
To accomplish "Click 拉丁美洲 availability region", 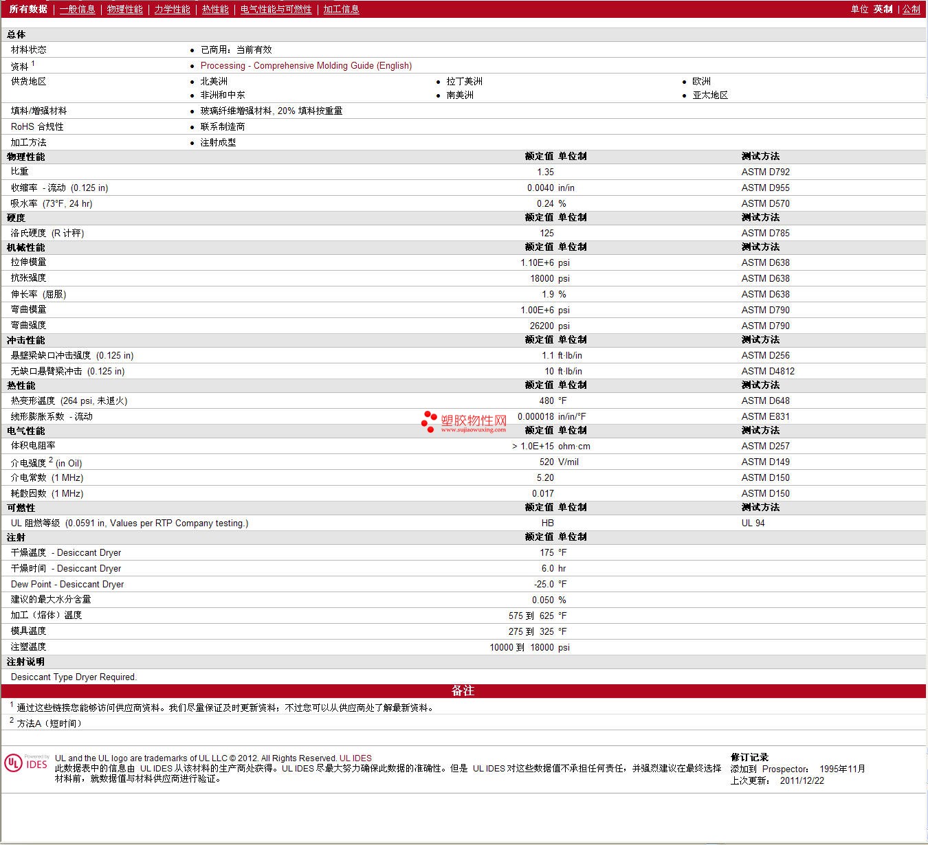I will point(465,81).
